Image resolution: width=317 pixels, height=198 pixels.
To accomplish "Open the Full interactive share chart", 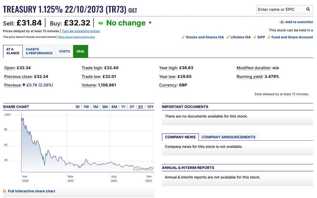I will (x=31, y=191).
